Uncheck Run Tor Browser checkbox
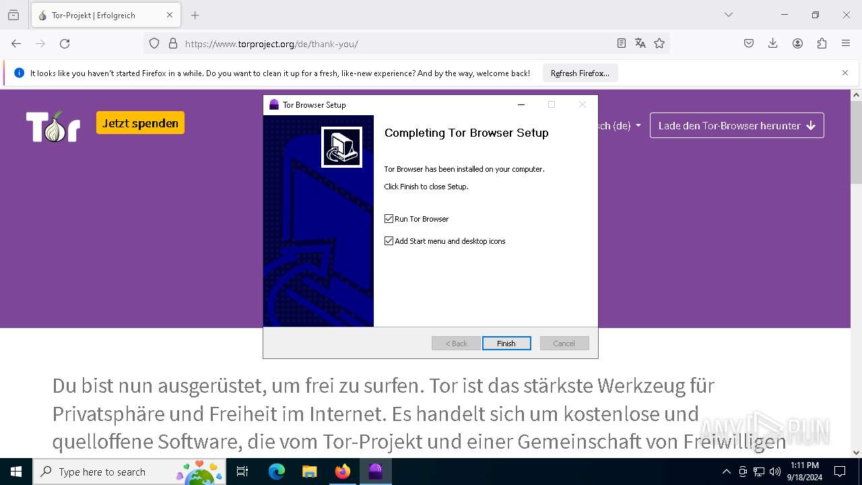This screenshot has width=862, height=485. click(389, 219)
